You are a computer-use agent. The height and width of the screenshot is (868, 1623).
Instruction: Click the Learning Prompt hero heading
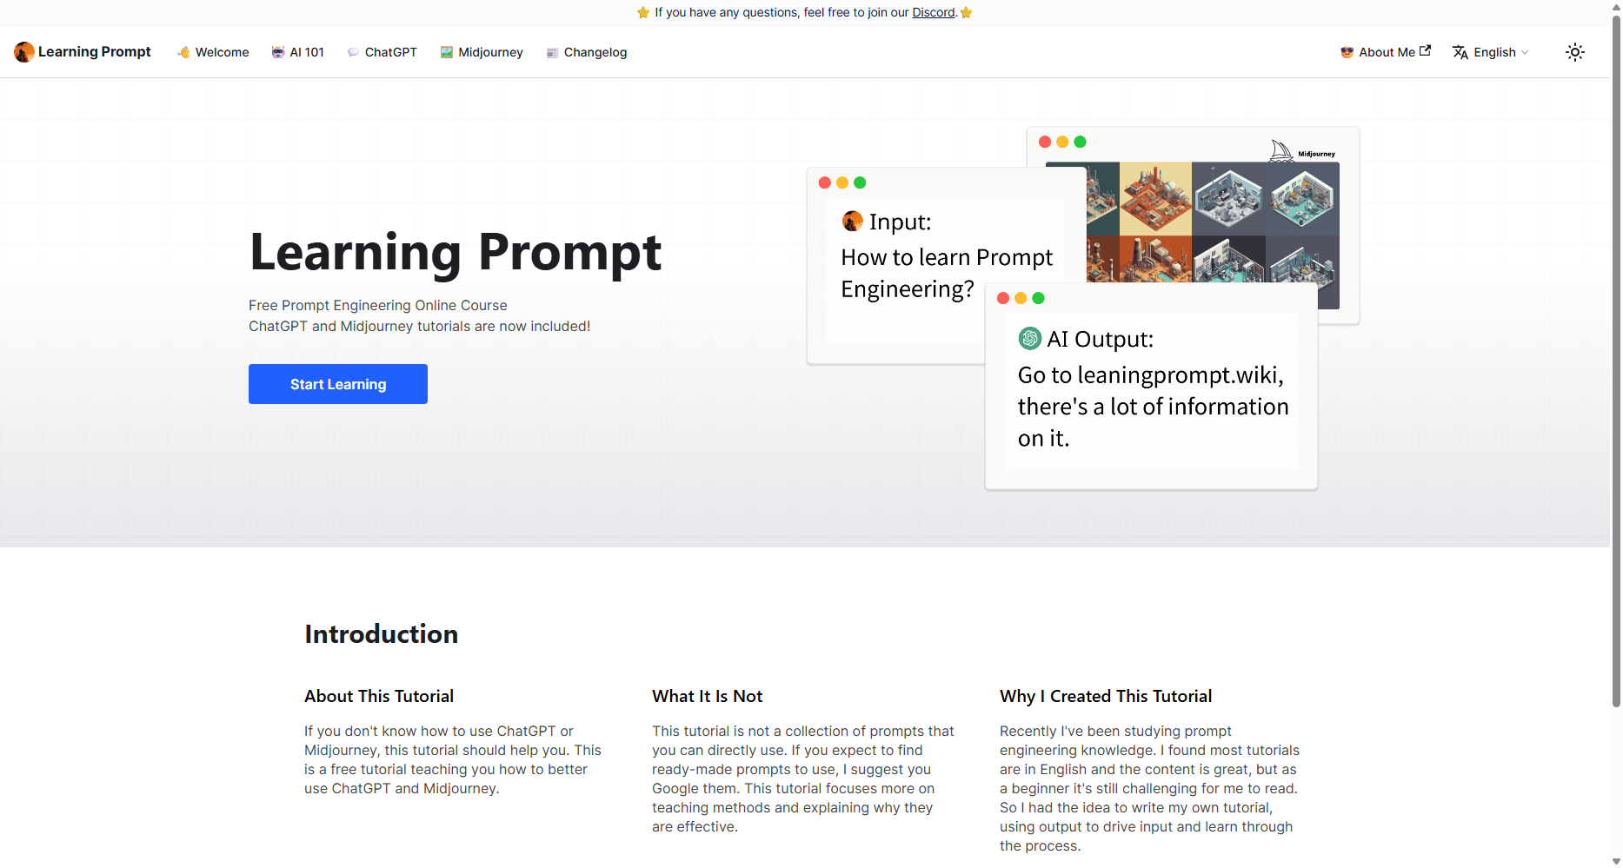click(x=456, y=252)
